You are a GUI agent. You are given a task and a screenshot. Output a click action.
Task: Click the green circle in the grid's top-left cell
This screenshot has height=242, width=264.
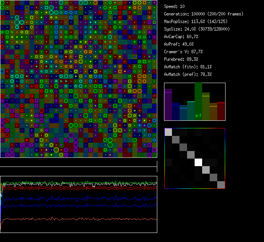[x=3, y=3]
